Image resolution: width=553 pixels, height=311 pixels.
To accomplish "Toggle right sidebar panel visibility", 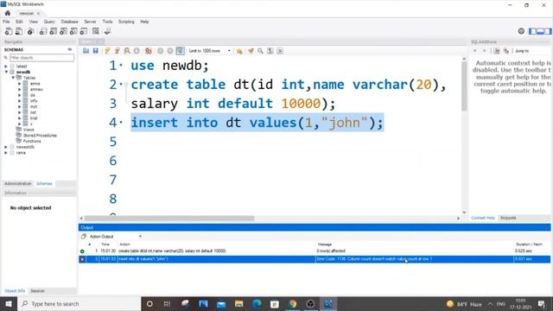I will tap(548, 31).
